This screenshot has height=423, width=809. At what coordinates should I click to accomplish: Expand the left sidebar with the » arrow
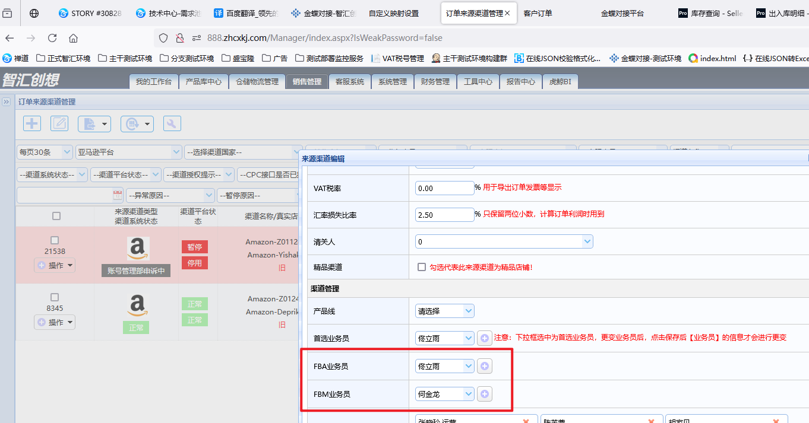[x=7, y=102]
